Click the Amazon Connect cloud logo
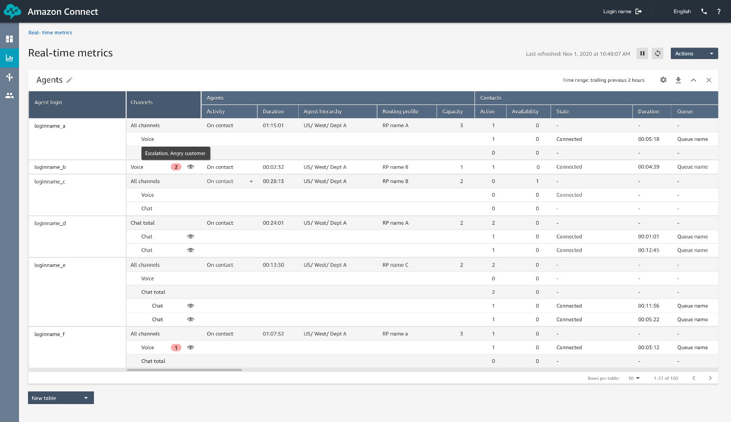The width and height of the screenshot is (731, 422). [12, 11]
